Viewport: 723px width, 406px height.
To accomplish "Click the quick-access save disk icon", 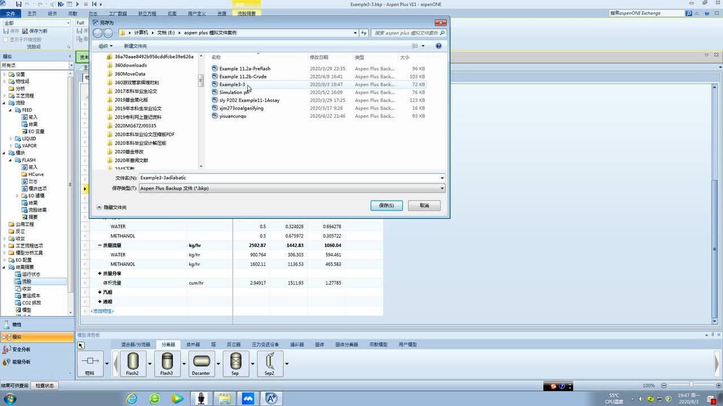I will [19, 5].
